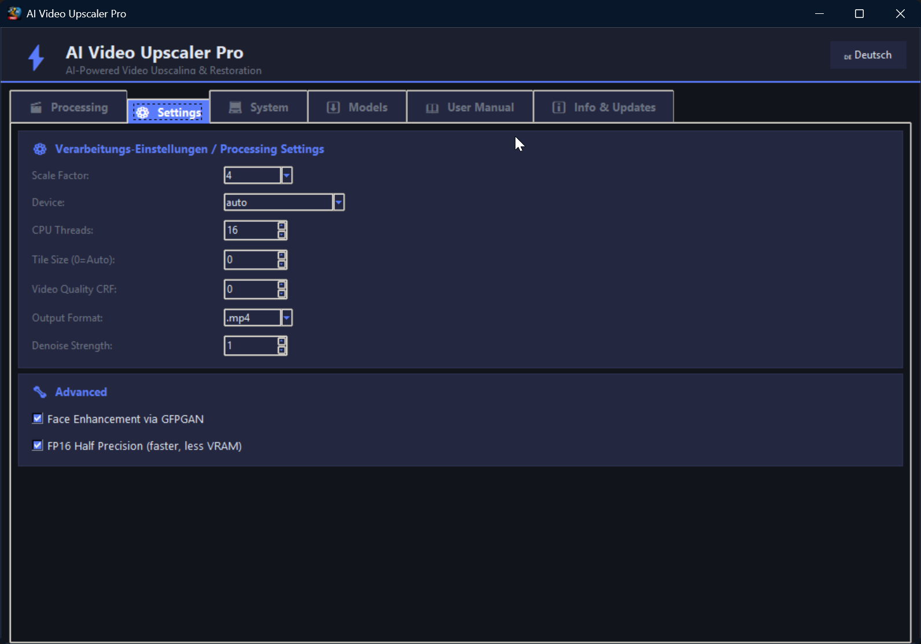
Task: Click the info icon on Info & Updates tab
Action: [x=559, y=107]
